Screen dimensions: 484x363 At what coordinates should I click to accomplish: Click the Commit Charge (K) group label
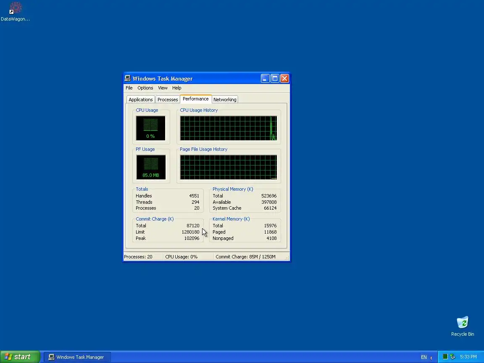155,219
